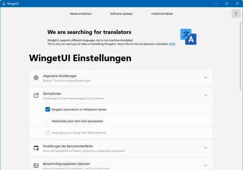
Task: Go to the Installierte Pakete tab
Action: (x=162, y=14)
